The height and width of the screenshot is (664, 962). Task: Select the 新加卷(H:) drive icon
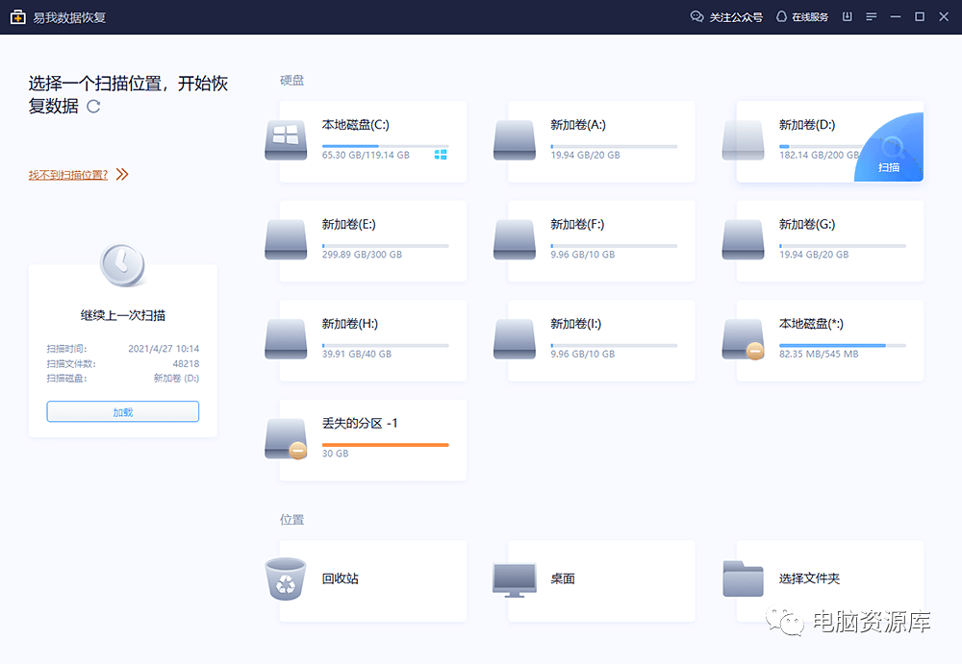286,339
